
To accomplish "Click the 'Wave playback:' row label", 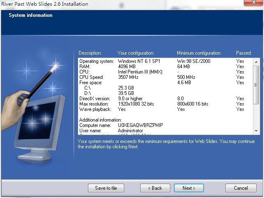I will (95, 109).
